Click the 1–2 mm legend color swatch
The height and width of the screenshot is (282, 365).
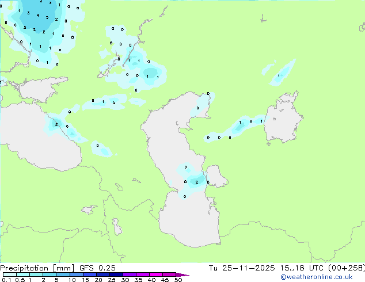click(x=36, y=275)
